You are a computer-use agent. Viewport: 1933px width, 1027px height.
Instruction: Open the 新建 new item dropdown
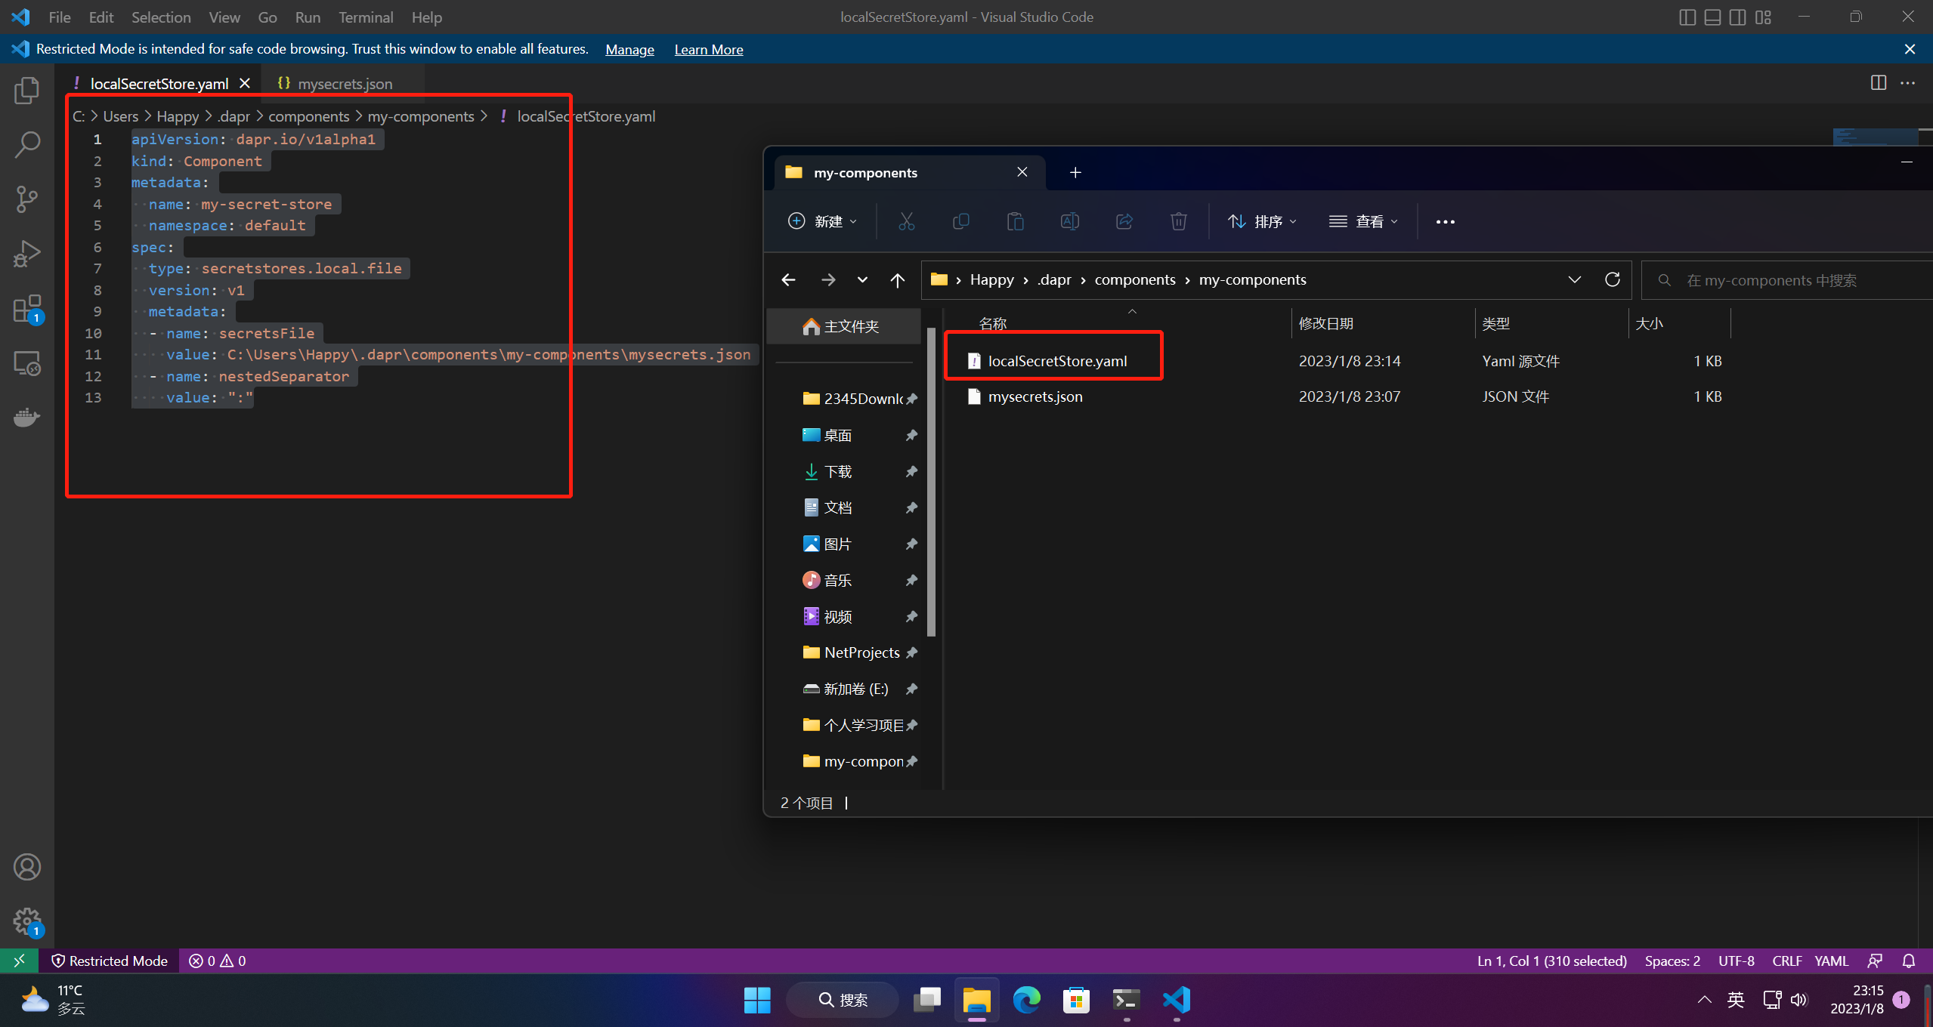[822, 221]
